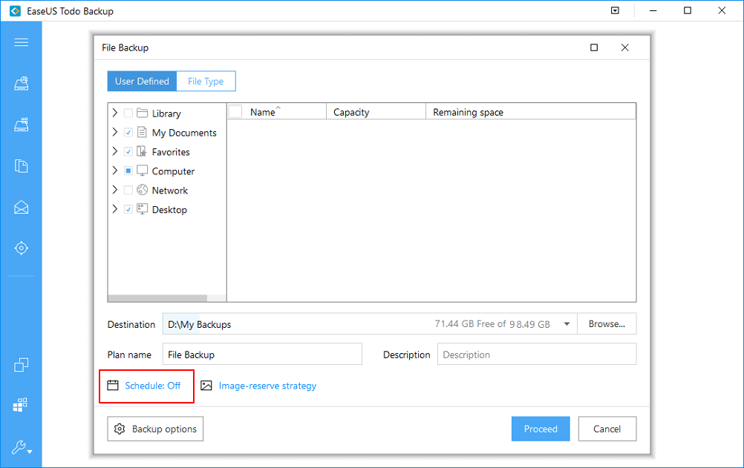Click the Network globe icon
The height and width of the screenshot is (468, 744).
(x=143, y=190)
